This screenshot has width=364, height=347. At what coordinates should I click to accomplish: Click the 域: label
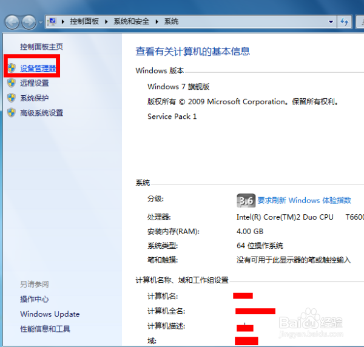click(152, 341)
